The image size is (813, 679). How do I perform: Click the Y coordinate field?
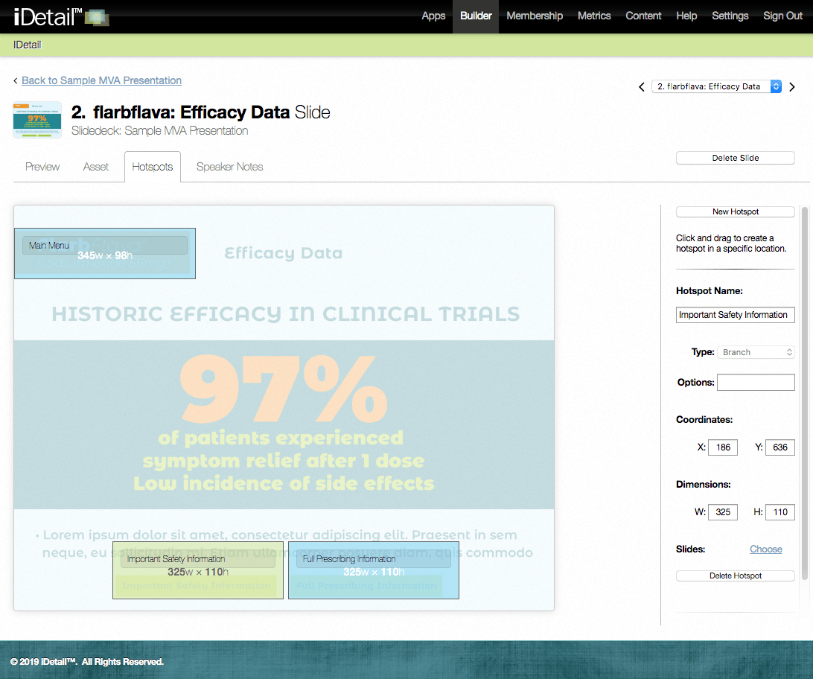click(779, 447)
